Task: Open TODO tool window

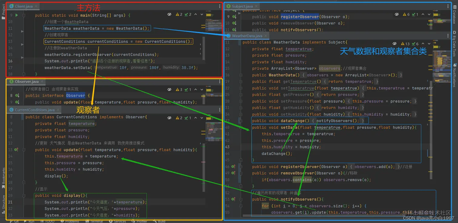Action: [47, 221]
